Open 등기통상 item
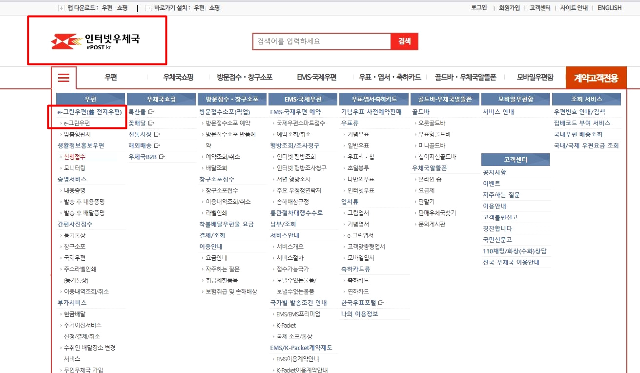 [75, 235]
